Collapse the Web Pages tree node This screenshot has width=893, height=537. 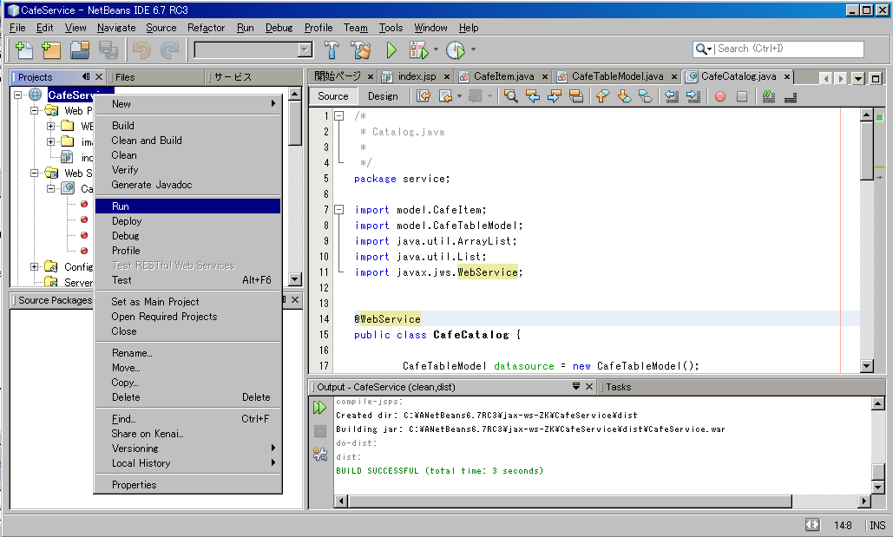click(x=35, y=110)
